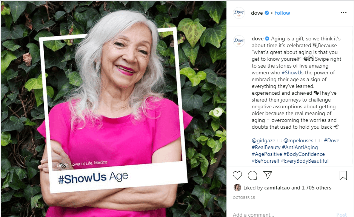Open the #RealBeauty hashtag
Screen dimensions: 354x217
tap(266, 148)
